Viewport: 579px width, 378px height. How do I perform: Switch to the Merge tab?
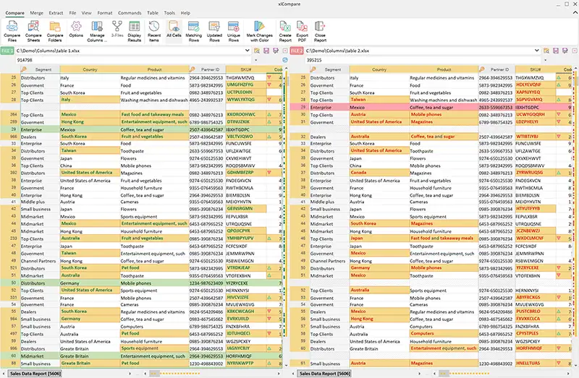tap(37, 13)
